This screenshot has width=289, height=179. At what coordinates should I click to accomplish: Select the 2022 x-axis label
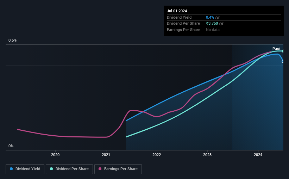pyautogui.click(x=157, y=155)
